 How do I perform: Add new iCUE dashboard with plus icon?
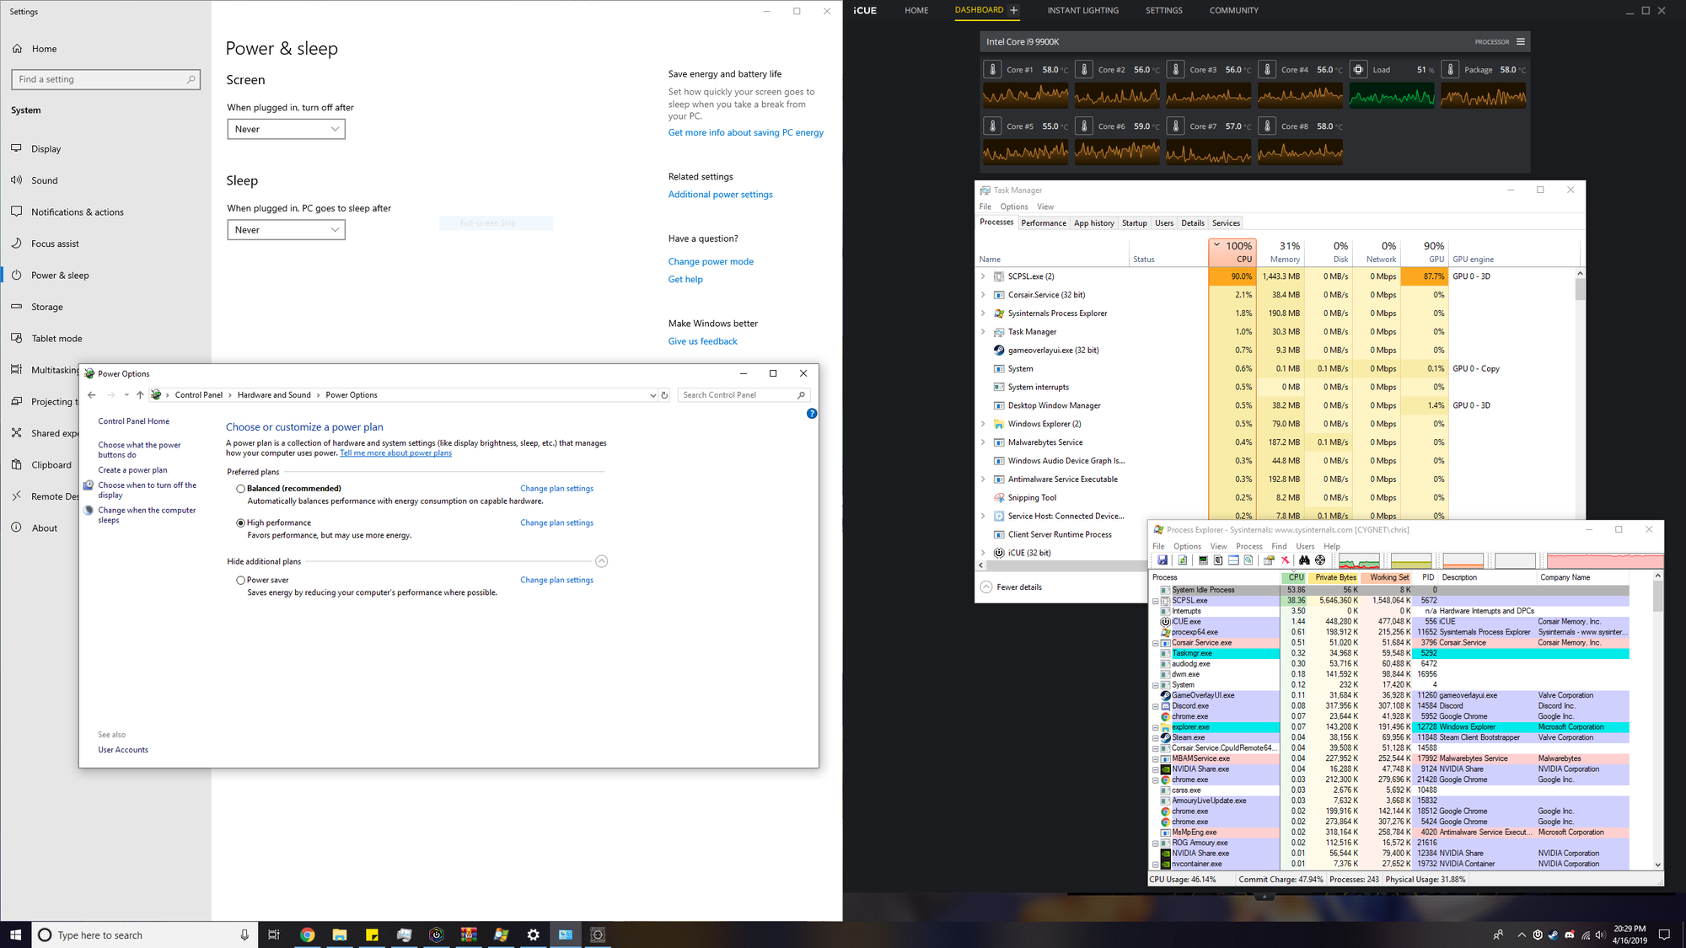[1013, 11]
